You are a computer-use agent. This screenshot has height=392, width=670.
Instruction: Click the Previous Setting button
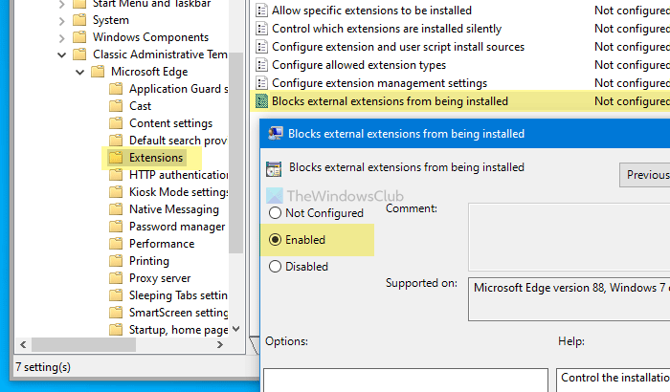click(x=646, y=175)
